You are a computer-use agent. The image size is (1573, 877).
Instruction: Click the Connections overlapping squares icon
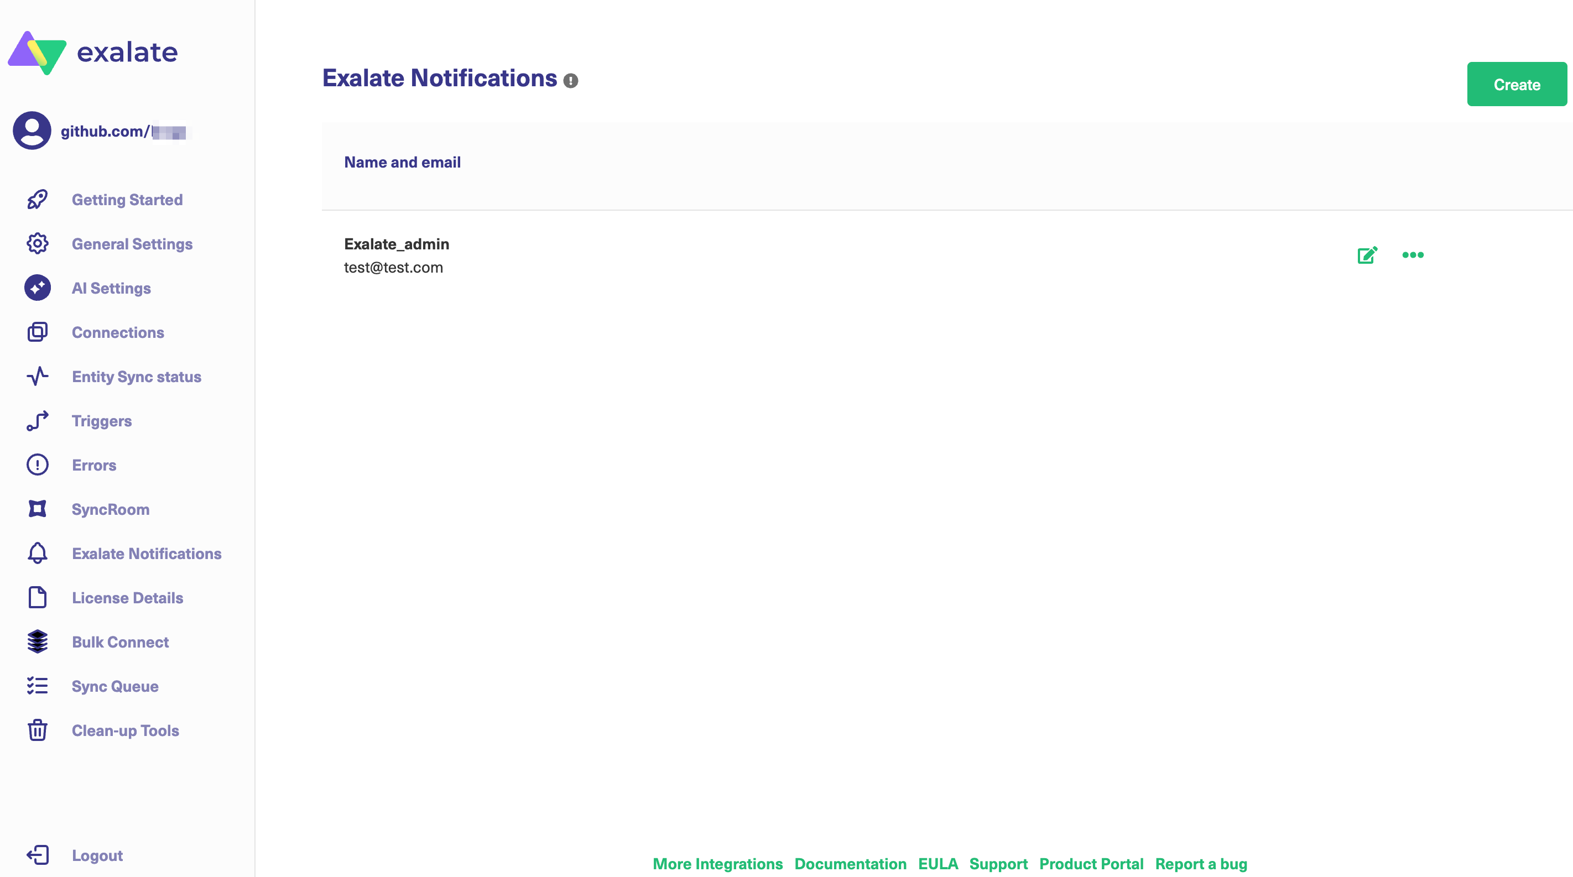point(37,332)
